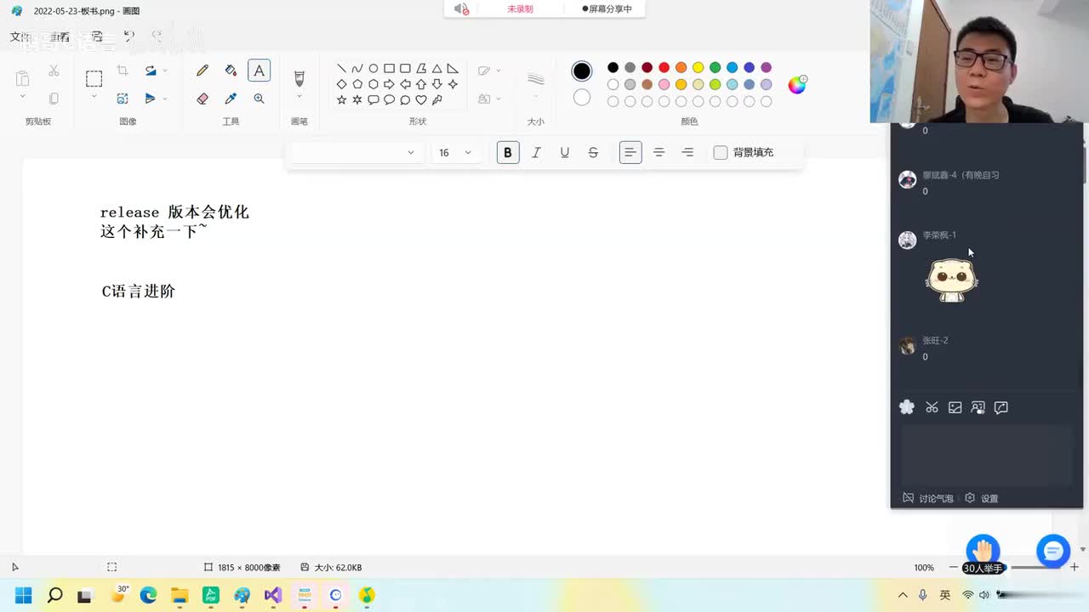Click the flower emoji icon in chat panel
Screen dimensions: 1089x612
tap(907, 407)
